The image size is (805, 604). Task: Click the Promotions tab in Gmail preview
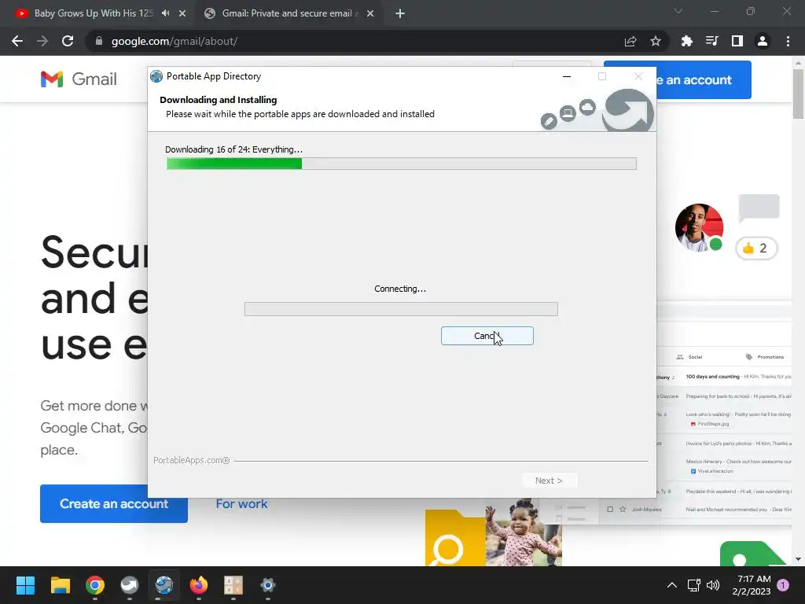[764, 356]
